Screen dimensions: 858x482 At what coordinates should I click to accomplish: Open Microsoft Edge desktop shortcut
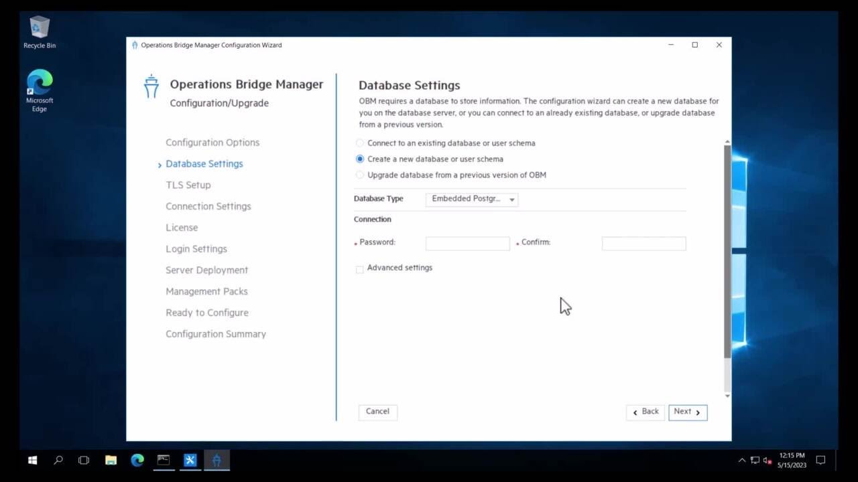pyautogui.click(x=40, y=90)
